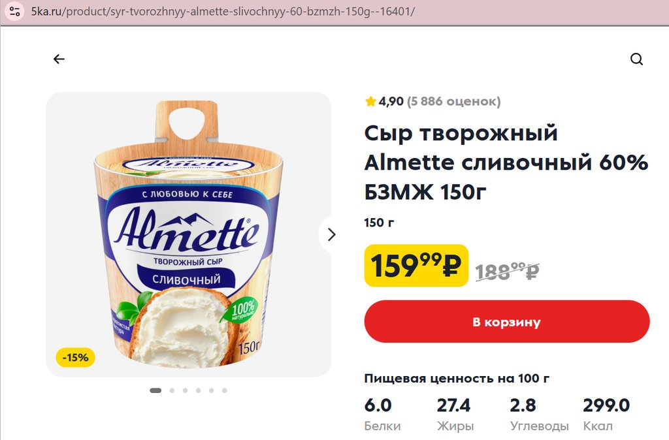Add Almette cheese to cart
This screenshot has width=669, height=440.
506,322
